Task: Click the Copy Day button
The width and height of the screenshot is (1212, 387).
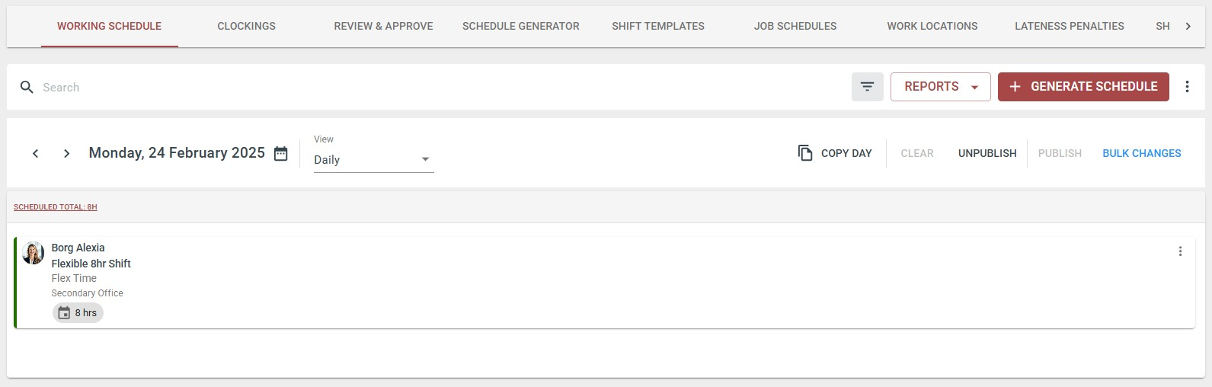Action: pyautogui.click(x=835, y=153)
